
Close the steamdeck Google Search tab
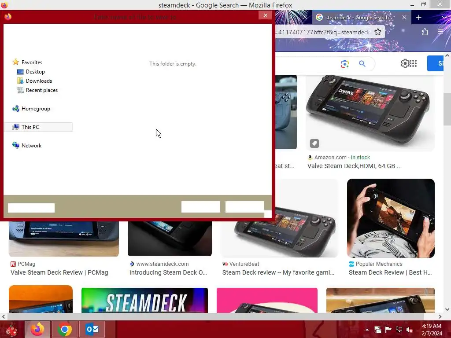[404, 18]
